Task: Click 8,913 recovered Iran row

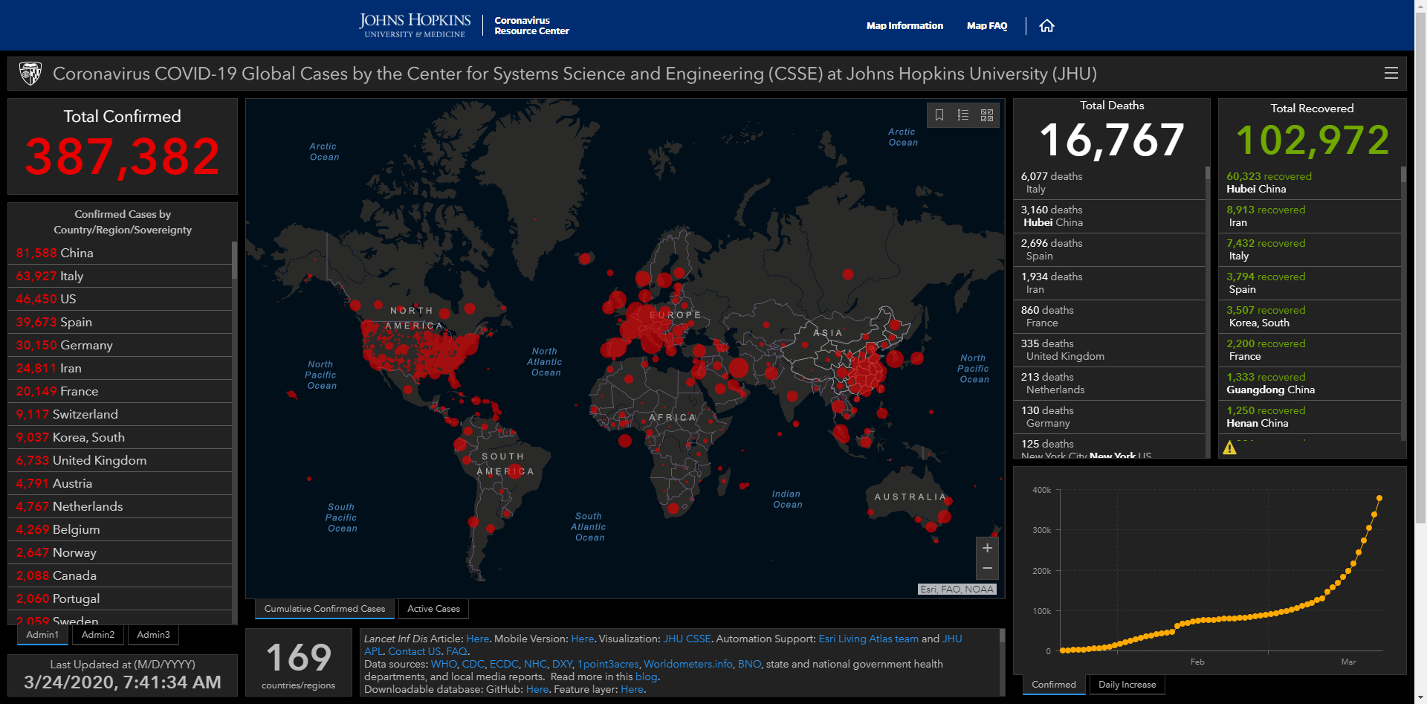Action: point(1310,216)
